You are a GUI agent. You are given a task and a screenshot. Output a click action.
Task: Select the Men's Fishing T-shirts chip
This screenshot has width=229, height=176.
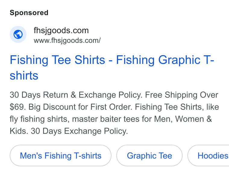pyautogui.click(x=61, y=156)
